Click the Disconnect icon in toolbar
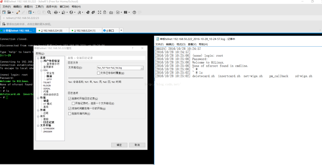The width and height of the screenshot is (322, 165). pos(23,12)
